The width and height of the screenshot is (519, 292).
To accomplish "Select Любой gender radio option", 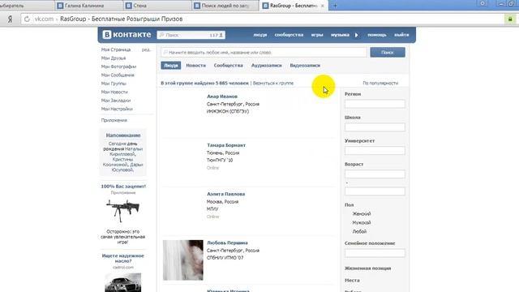I will tap(359, 232).
